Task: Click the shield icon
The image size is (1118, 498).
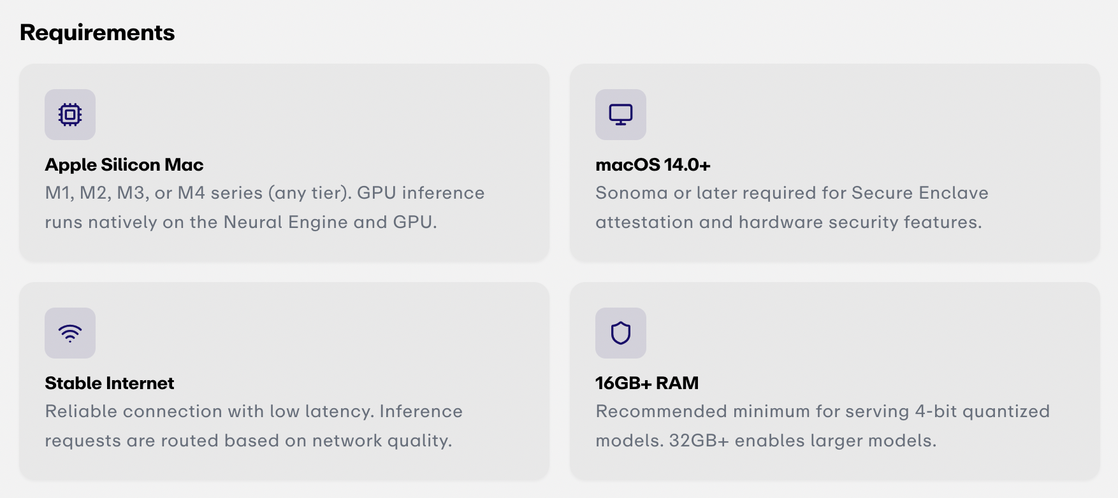Action: tap(621, 333)
